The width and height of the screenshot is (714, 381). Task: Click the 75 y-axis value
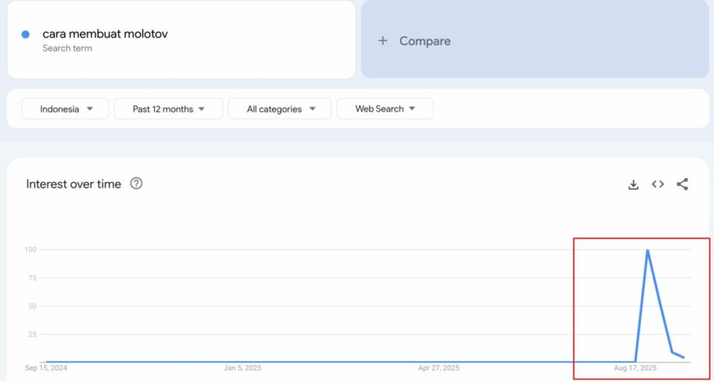coord(32,278)
